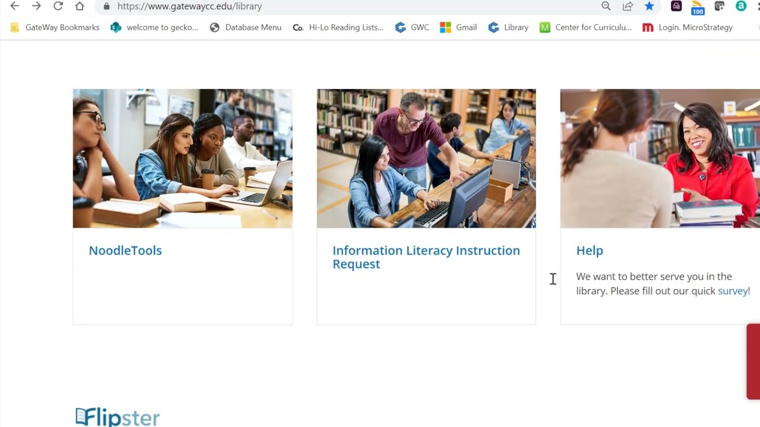Open Hi-Lo Reading Lists bookmark

point(338,27)
